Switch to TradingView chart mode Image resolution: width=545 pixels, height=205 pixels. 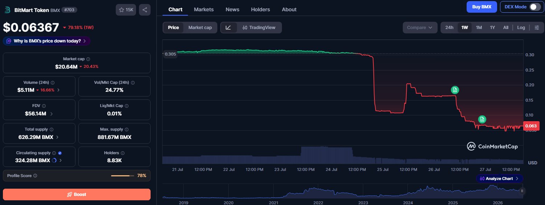point(259,28)
